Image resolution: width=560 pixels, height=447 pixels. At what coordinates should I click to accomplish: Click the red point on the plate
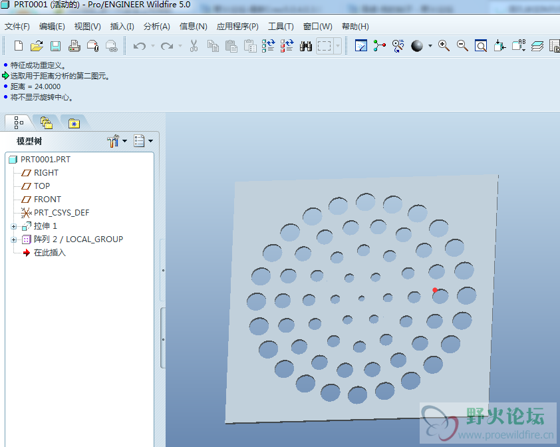pyautogui.click(x=435, y=290)
